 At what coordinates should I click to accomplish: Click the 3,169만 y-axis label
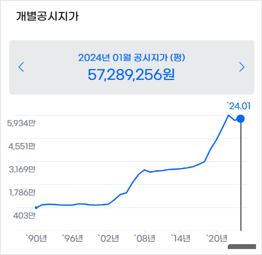22,170
